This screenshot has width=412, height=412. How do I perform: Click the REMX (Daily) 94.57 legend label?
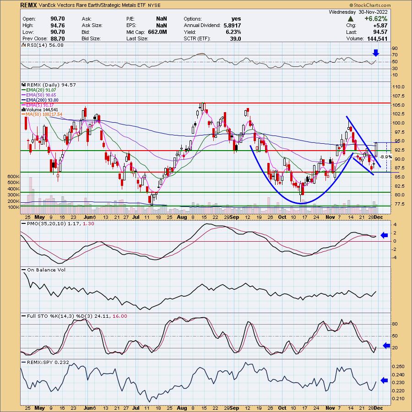click(x=51, y=85)
